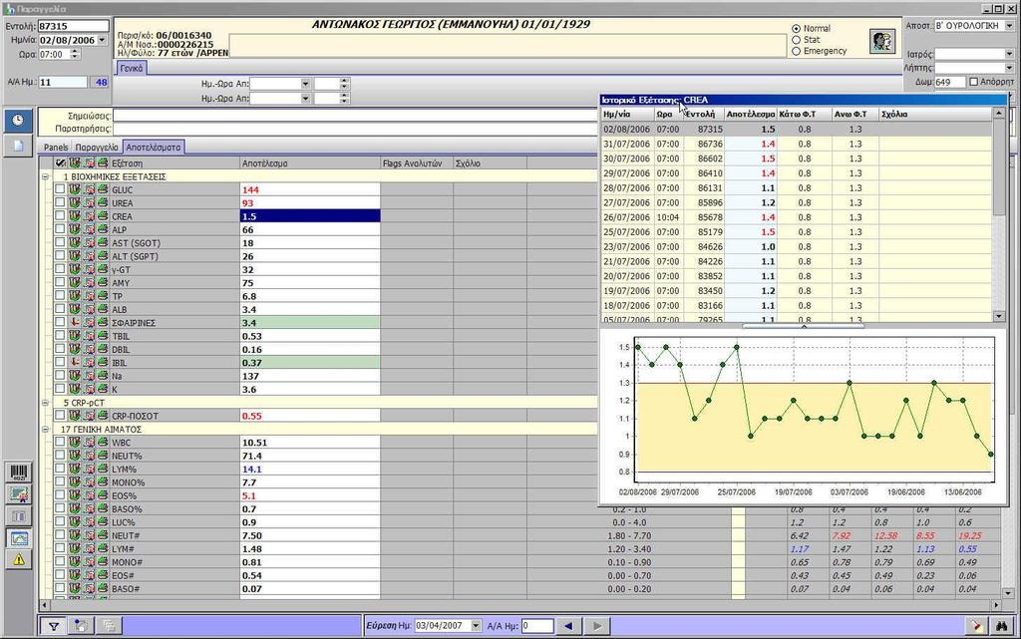Enable the checkbox next to WBC
This screenshot has width=1021, height=639.
(60, 443)
